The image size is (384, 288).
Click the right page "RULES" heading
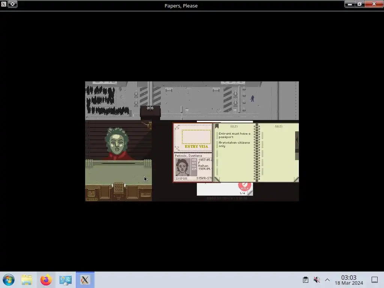(x=279, y=126)
